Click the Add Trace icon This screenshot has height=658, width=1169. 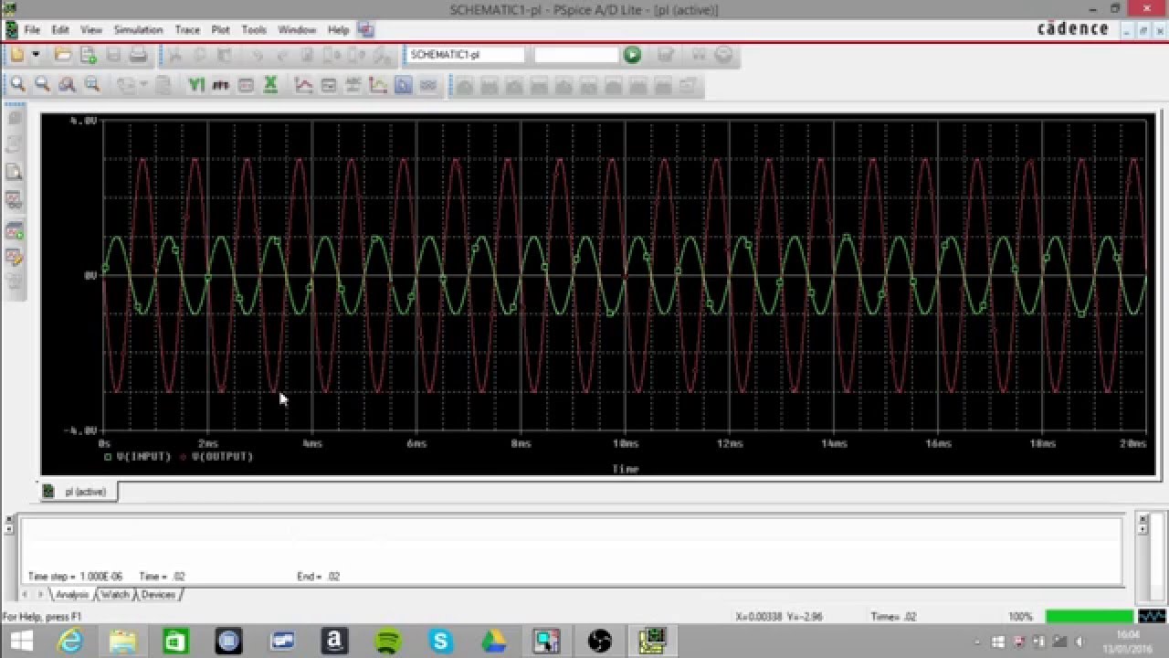[304, 85]
